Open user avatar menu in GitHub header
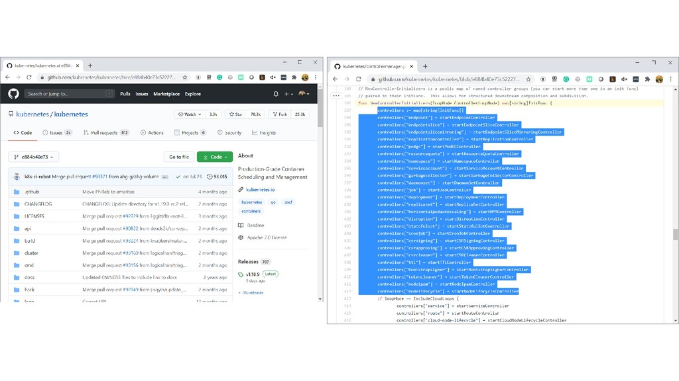The width and height of the screenshot is (679, 381). pyautogui.click(x=304, y=94)
